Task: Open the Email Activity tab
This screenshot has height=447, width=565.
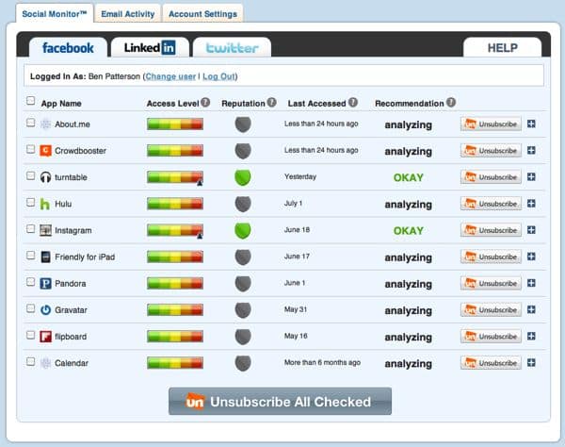Action: point(127,14)
